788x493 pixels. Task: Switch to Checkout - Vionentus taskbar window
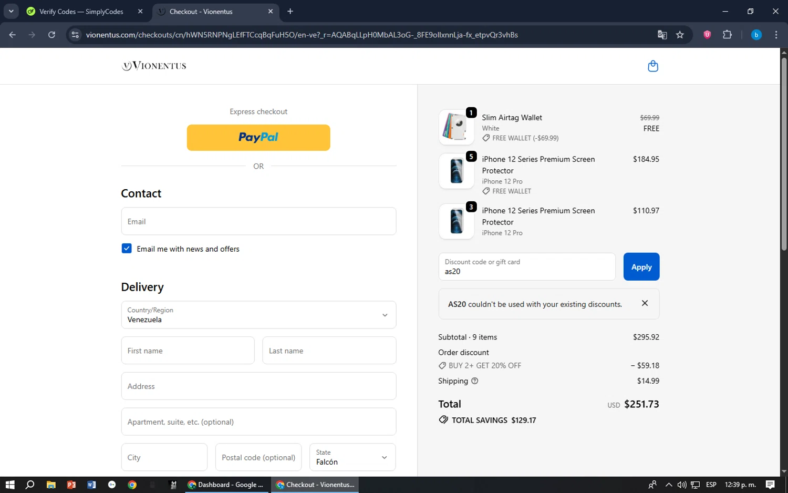pyautogui.click(x=315, y=485)
